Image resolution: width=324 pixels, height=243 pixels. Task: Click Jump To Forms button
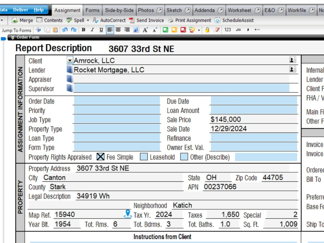point(17,30)
